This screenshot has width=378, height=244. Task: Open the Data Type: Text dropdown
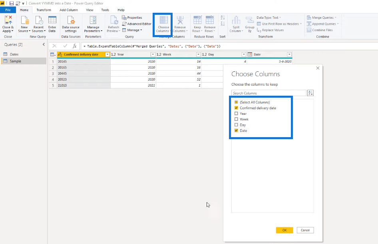[x=269, y=18]
